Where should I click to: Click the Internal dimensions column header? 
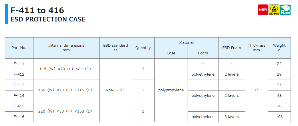click(66, 48)
